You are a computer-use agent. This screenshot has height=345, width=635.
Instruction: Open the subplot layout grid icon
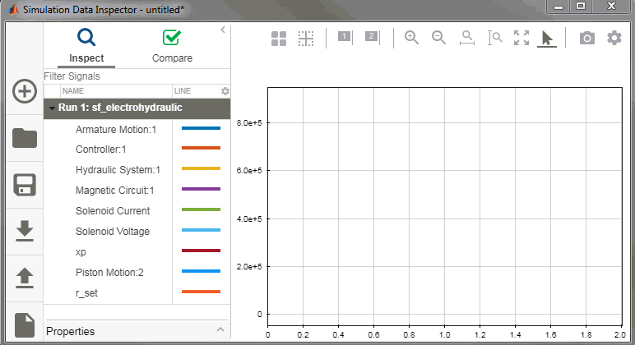(x=279, y=38)
